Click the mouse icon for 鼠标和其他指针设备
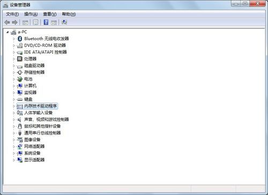The height and width of the screenshot is (195, 268). (x=20, y=126)
